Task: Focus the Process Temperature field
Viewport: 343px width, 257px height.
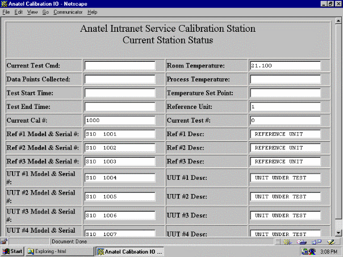Action: coord(285,79)
